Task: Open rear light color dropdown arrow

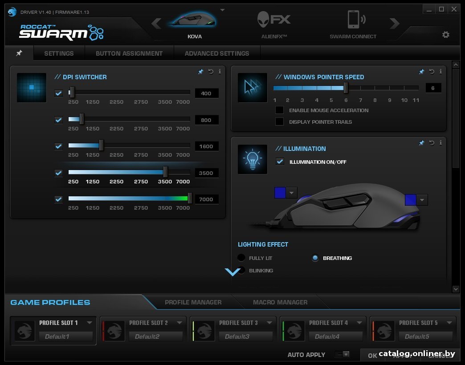Action: [x=422, y=200]
